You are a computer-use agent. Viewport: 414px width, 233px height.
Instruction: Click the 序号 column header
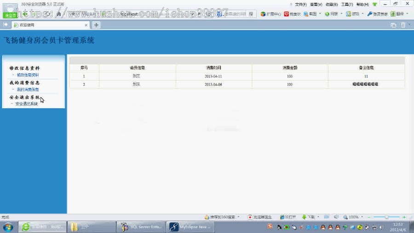[x=84, y=68]
